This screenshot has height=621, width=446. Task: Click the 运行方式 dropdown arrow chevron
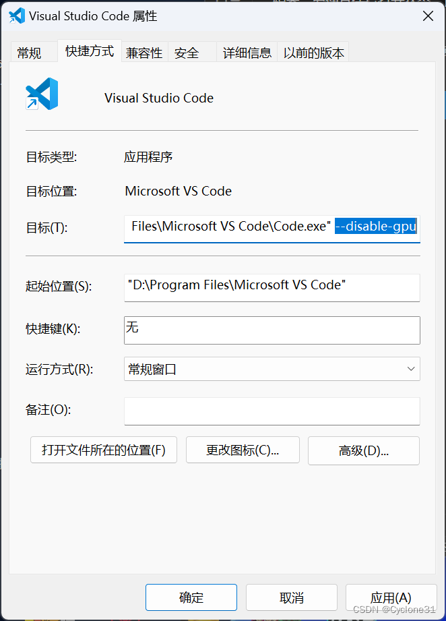coord(411,369)
